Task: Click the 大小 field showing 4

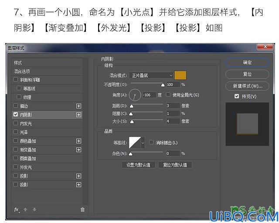Action: [x=173, y=121]
